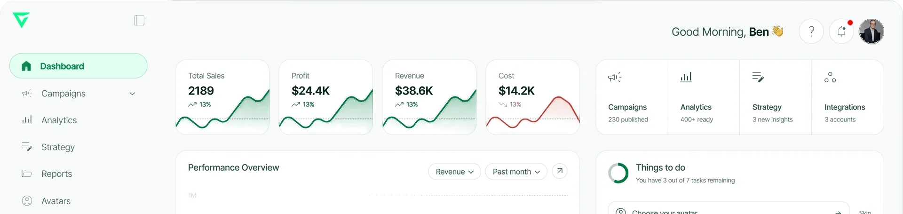Open Avatars in the sidebar

click(78, 201)
